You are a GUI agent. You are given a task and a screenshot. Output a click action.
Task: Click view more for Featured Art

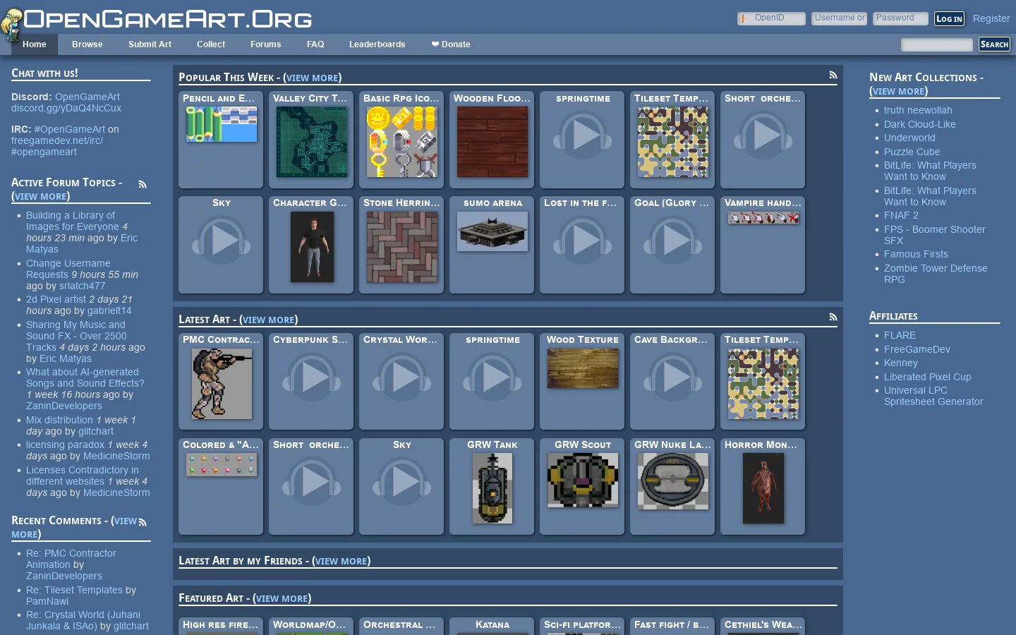[282, 598]
